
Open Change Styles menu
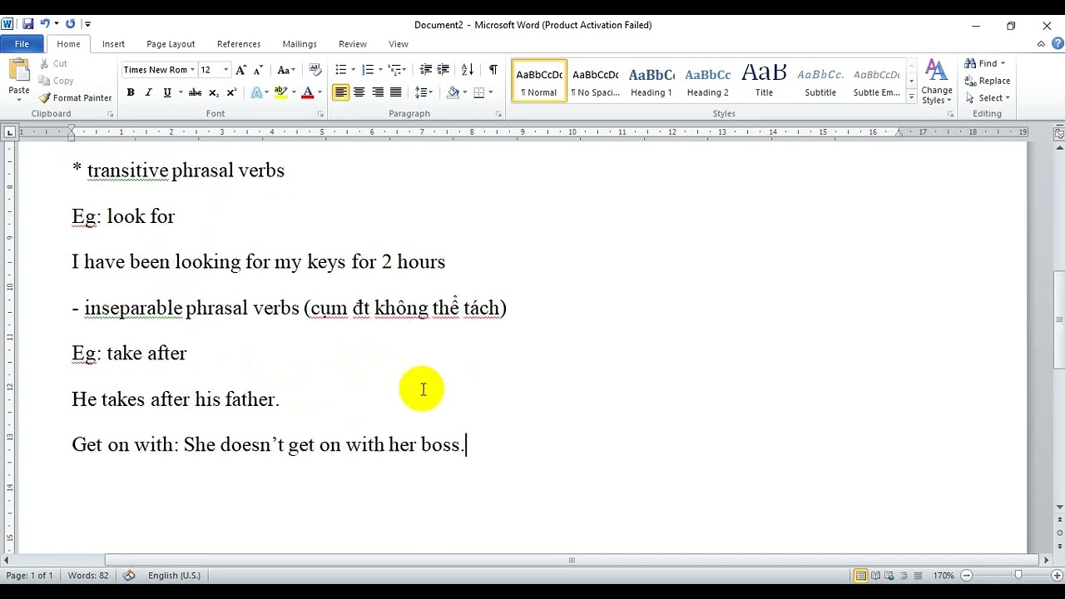click(937, 82)
